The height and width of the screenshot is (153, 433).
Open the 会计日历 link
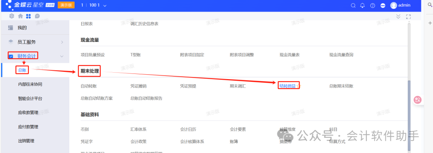(188, 129)
